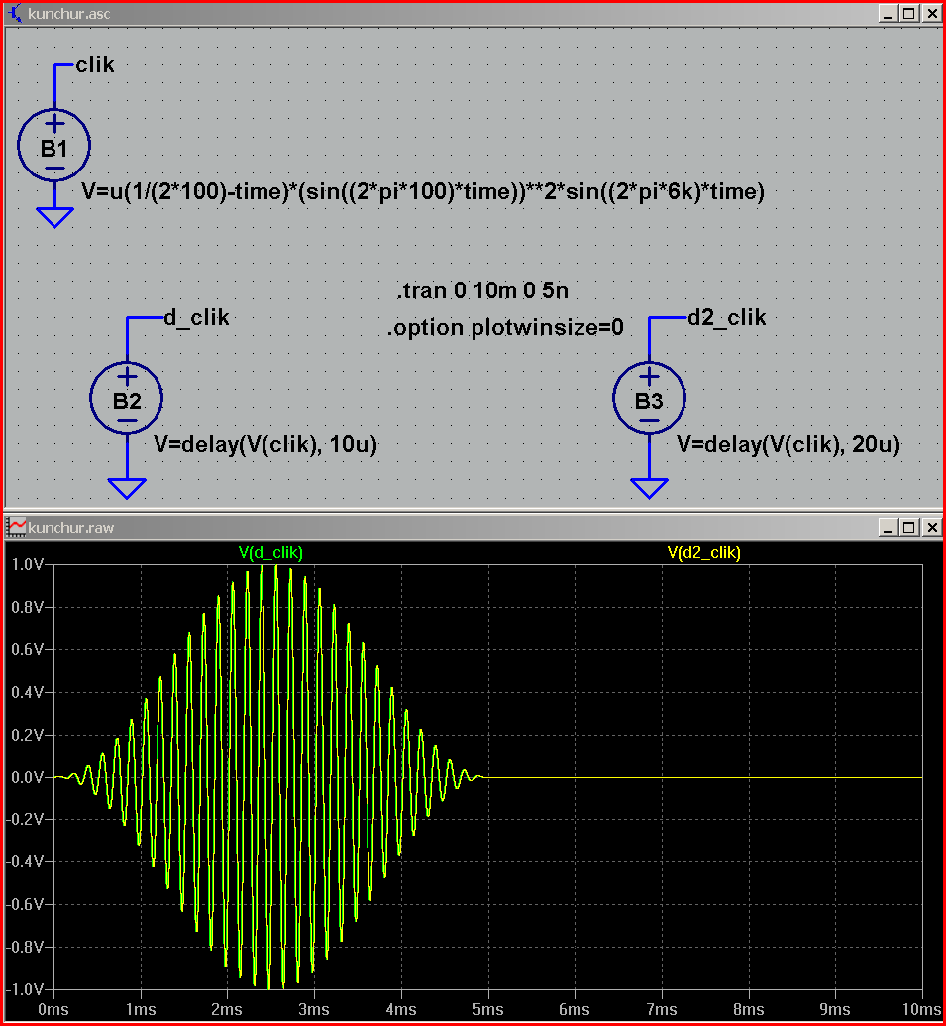Click the ground symbol under B3
The height and width of the screenshot is (1026, 946).
click(x=649, y=488)
